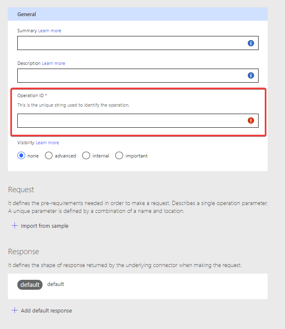Click the plus icon beside Add default response
This screenshot has width=285, height=329.
pos(15,310)
